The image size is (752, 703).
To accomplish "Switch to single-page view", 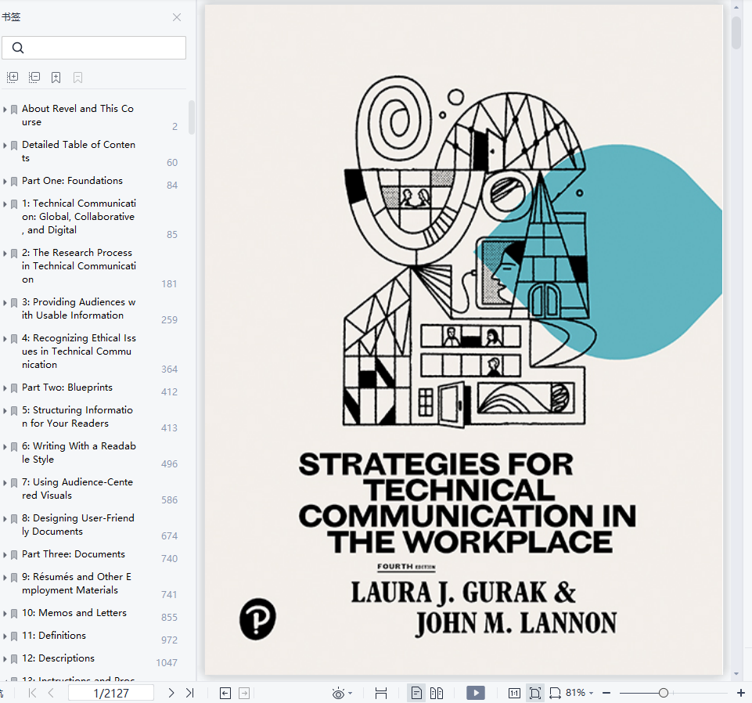I will (416, 693).
